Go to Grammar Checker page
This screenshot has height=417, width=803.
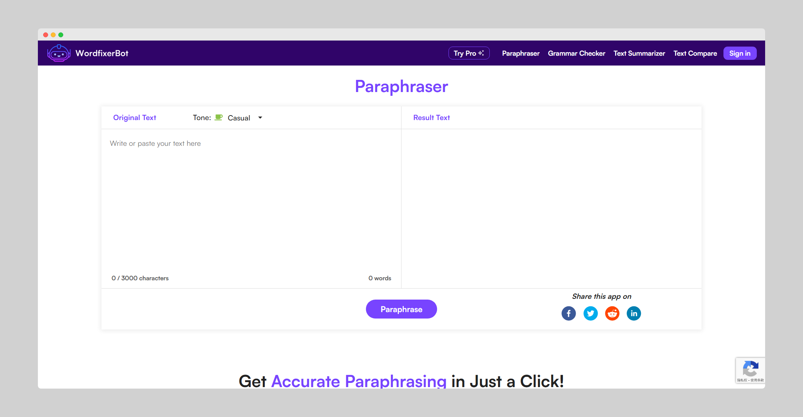[576, 53]
